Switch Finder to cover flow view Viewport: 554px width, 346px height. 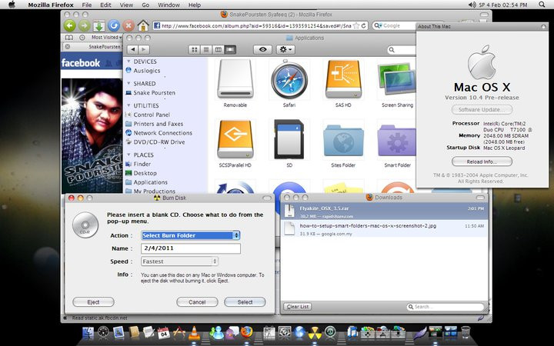coord(230,50)
